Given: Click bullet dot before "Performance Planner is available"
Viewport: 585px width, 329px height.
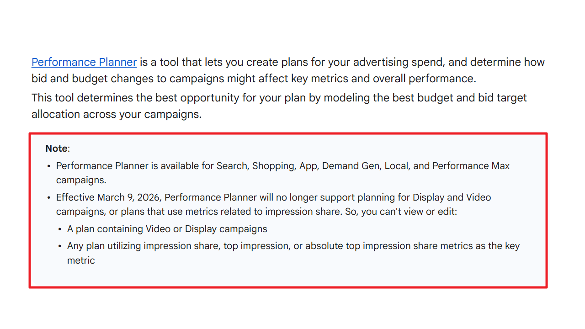Looking at the screenshot, I should tap(49, 166).
